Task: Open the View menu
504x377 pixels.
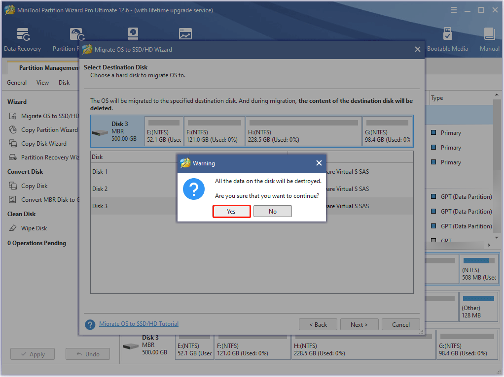Action: pyautogui.click(x=42, y=83)
